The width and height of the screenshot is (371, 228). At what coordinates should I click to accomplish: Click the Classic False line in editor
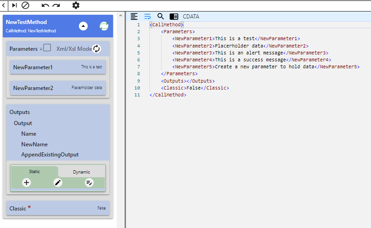click(195, 88)
